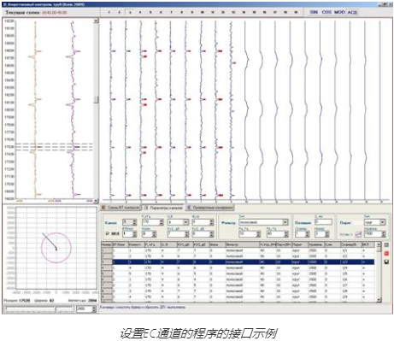Click the threshold chart icon next to Vmax
The width and height of the screenshot is (394, 341).
coord(358,234)
